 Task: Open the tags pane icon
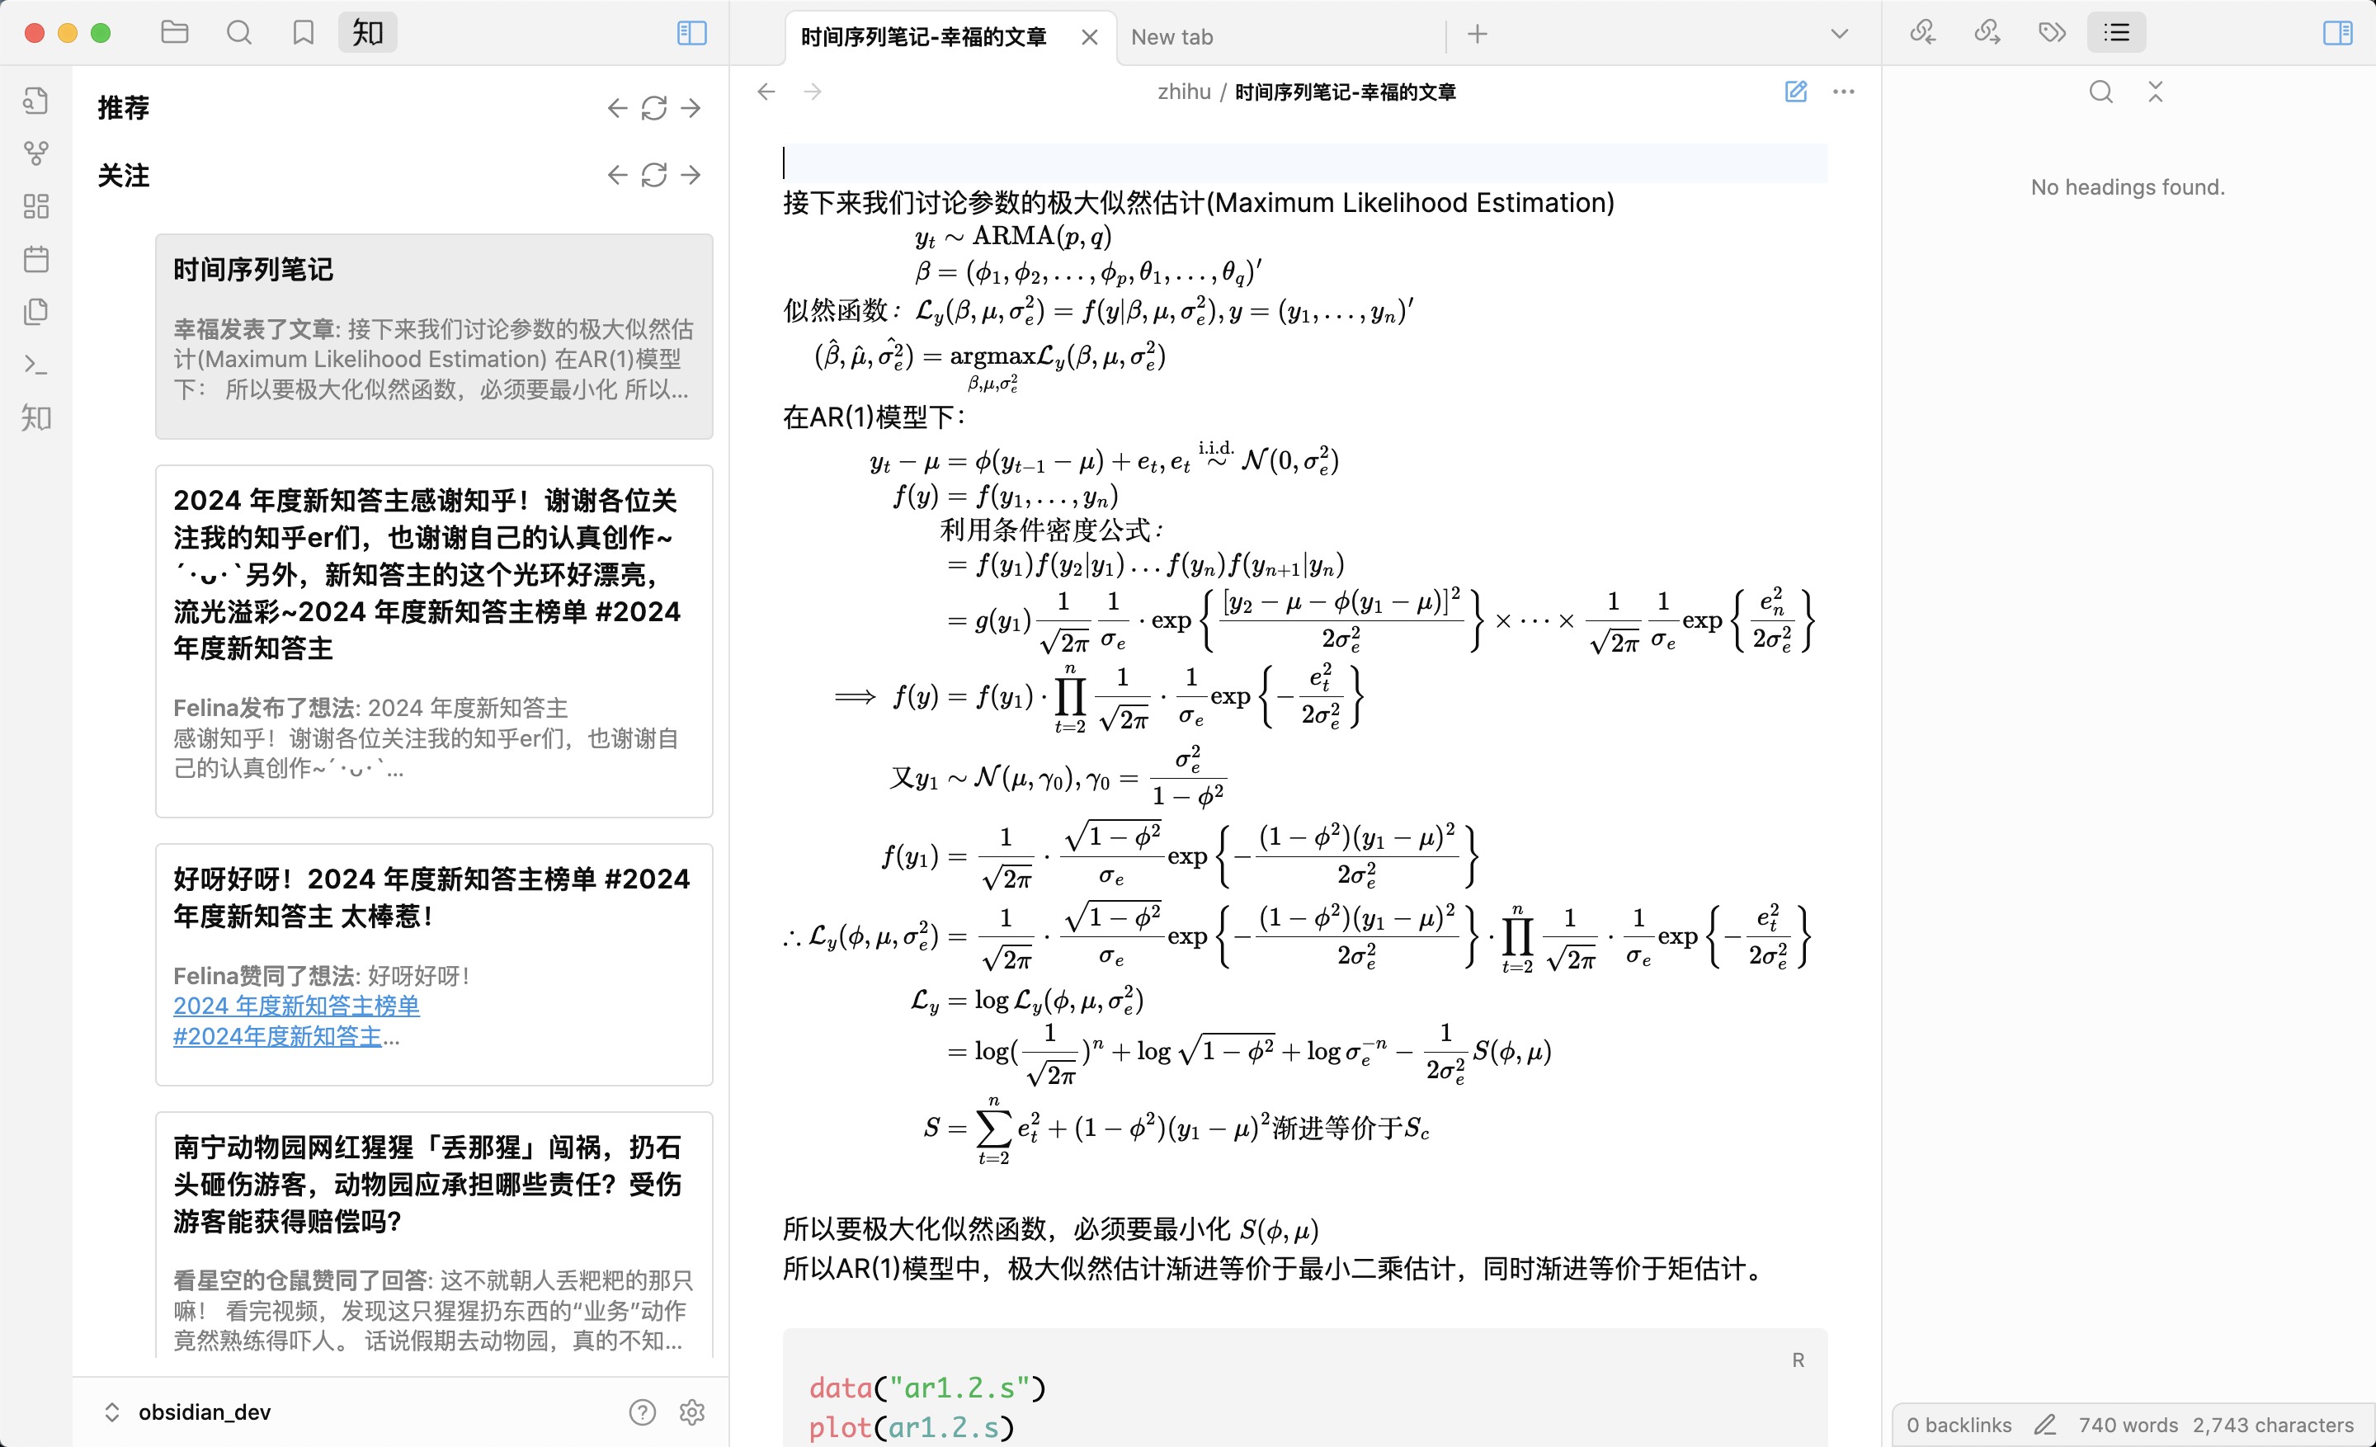point(2052,33)
